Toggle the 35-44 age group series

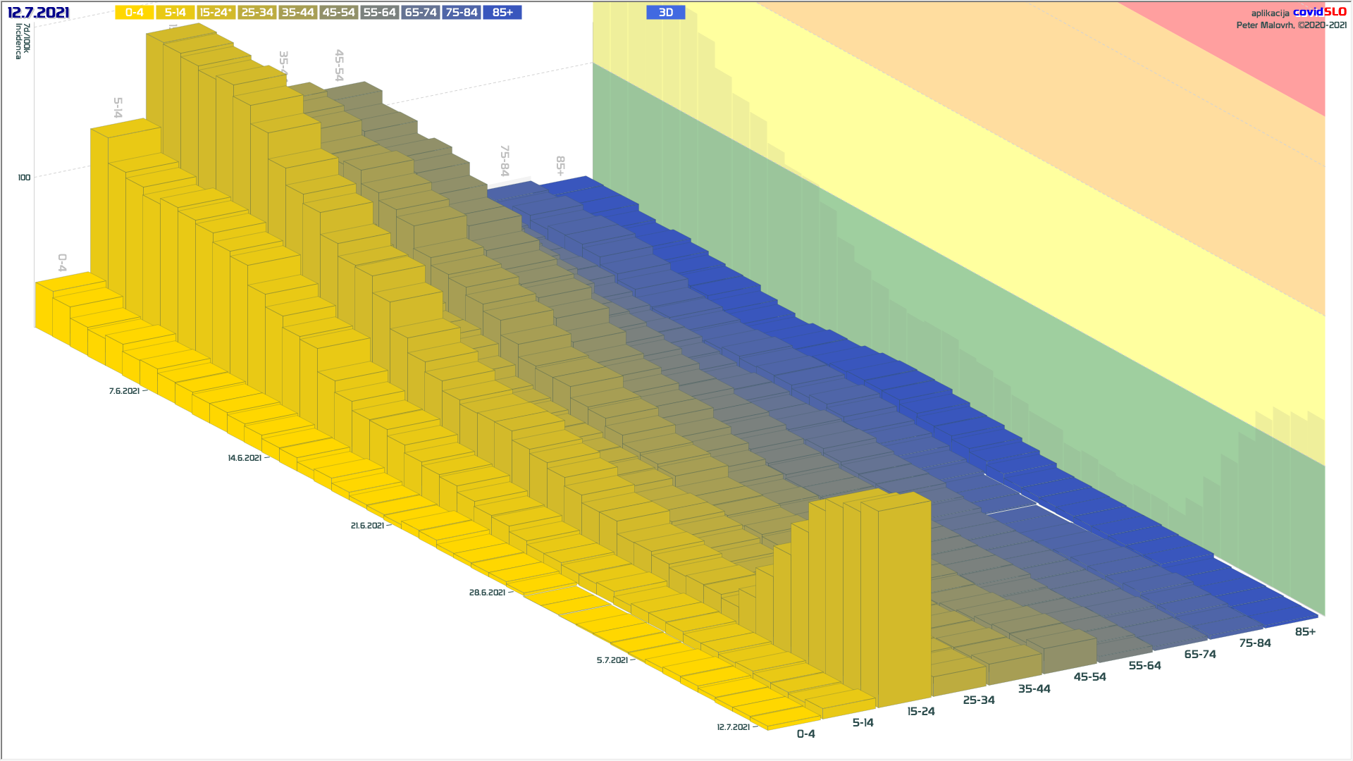coord(297,13)
